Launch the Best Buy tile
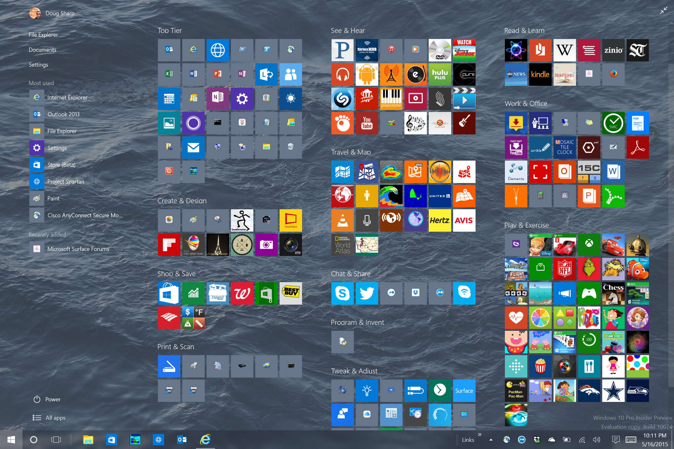 pos(291,293)
